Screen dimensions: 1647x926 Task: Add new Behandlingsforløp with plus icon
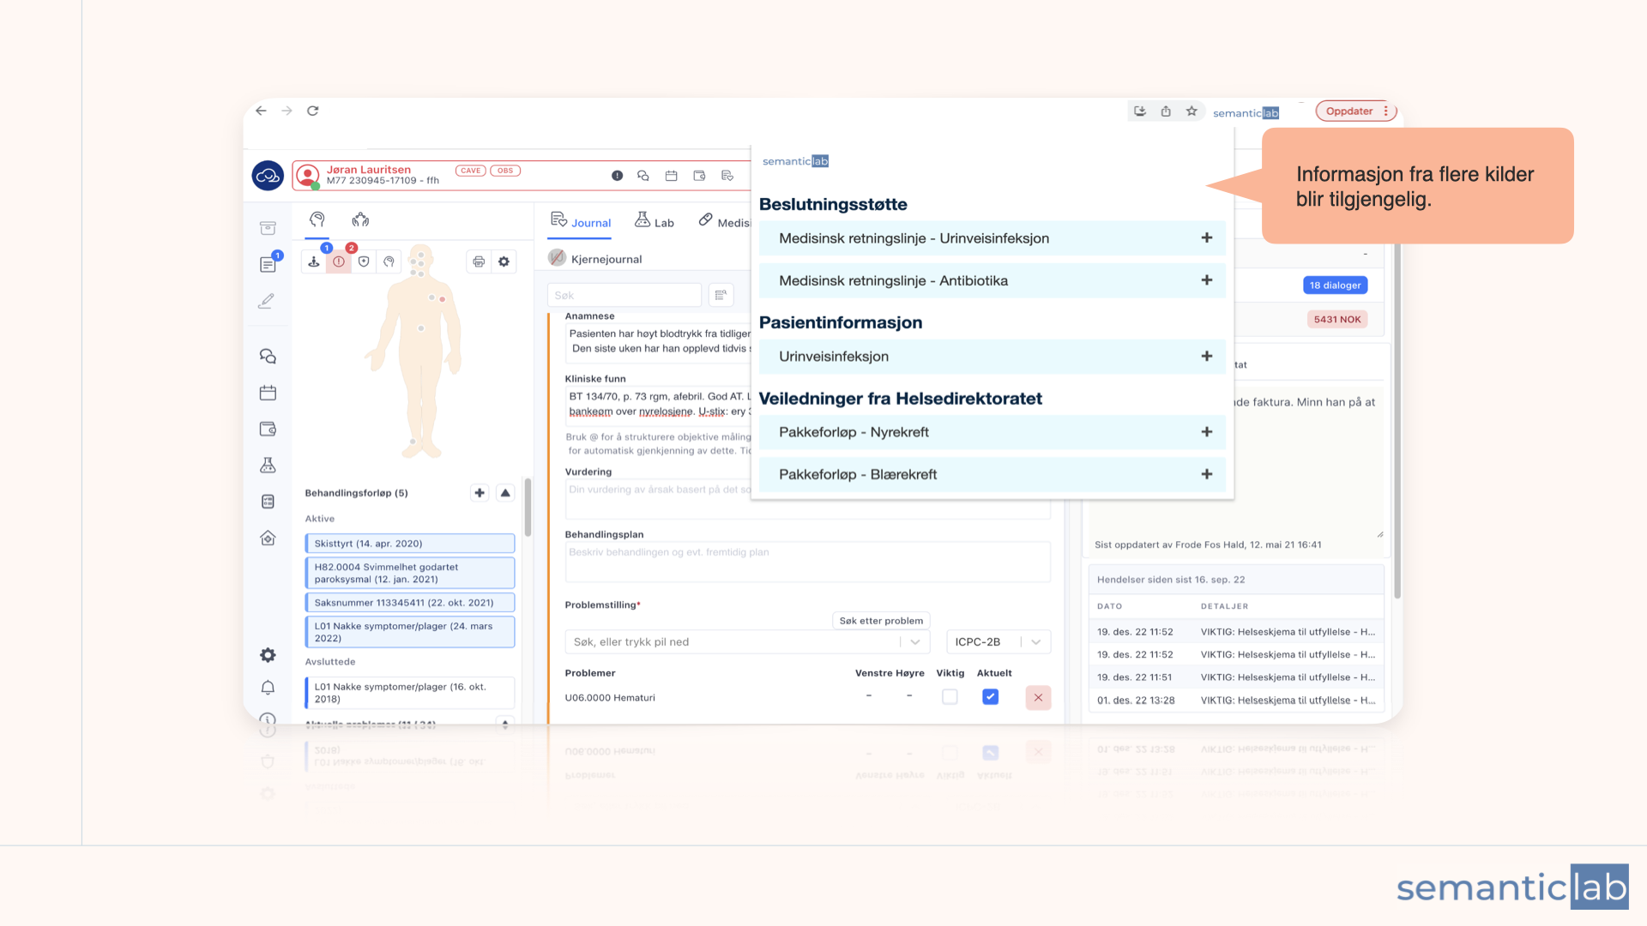[480, 493]
